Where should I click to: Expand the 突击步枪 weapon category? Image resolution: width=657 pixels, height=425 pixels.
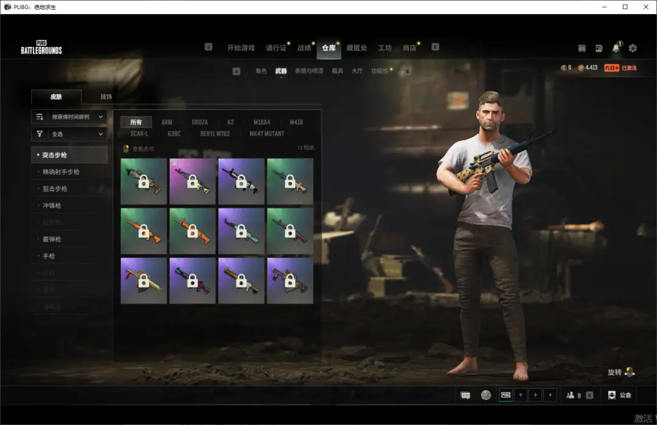click(x=69, y=155)
